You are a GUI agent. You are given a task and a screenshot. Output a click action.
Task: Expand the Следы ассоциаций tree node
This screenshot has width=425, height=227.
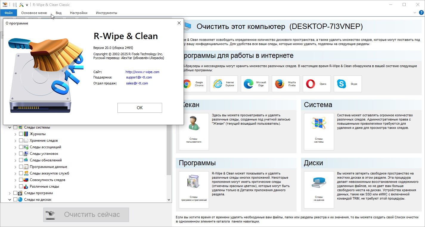(x=15, y=147)
